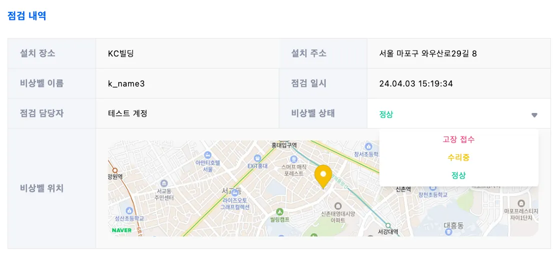Click the 마포프레스티지 자이1단지 icon
Viewport: 560px width, 258px height.
pos(521,203)
